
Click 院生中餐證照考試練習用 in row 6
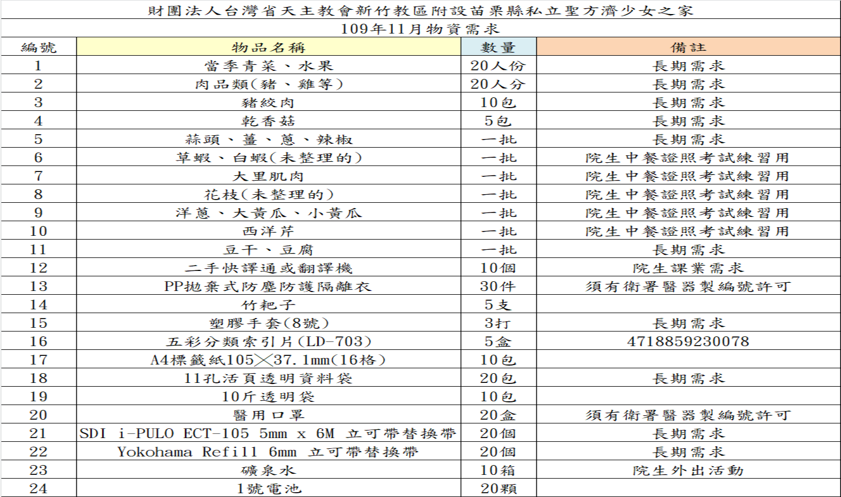click(687, 157)
